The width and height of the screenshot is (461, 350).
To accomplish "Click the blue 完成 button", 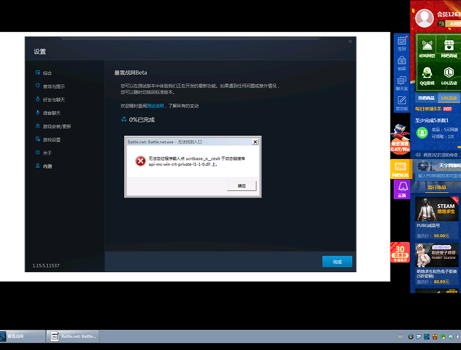I will pyautogui.click(x=337, y=261).
